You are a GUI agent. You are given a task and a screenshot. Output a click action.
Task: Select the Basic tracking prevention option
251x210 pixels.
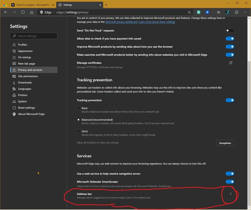pos(78,108)
